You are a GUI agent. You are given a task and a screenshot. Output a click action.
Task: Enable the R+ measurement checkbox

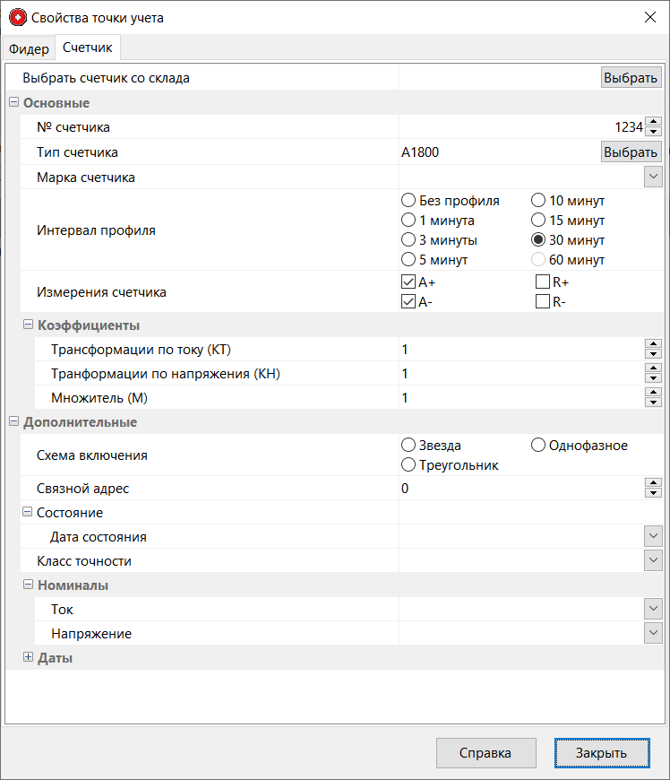(x=542, y=282)
